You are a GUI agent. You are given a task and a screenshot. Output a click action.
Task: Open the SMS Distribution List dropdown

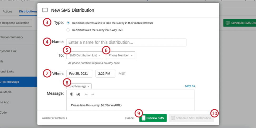tap(85, 55)
